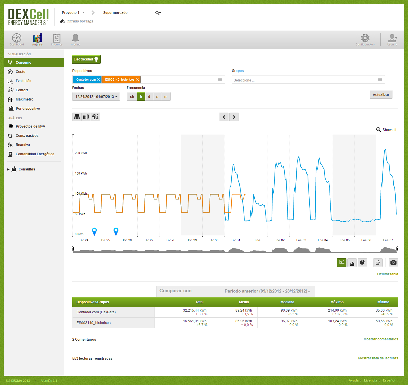Click Show all zoom reset
The image size is (408, 385).
pos(386,130)
